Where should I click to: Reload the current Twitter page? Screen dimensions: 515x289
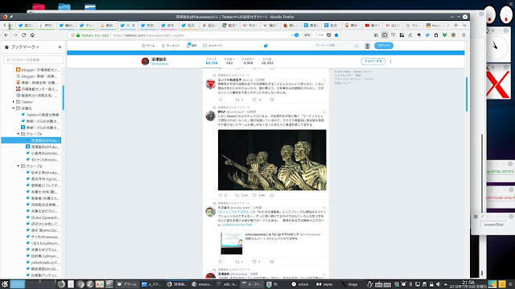point(23,35)
